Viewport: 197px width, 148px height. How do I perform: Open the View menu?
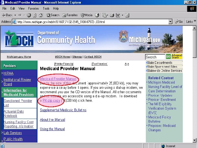coord(21,8)
